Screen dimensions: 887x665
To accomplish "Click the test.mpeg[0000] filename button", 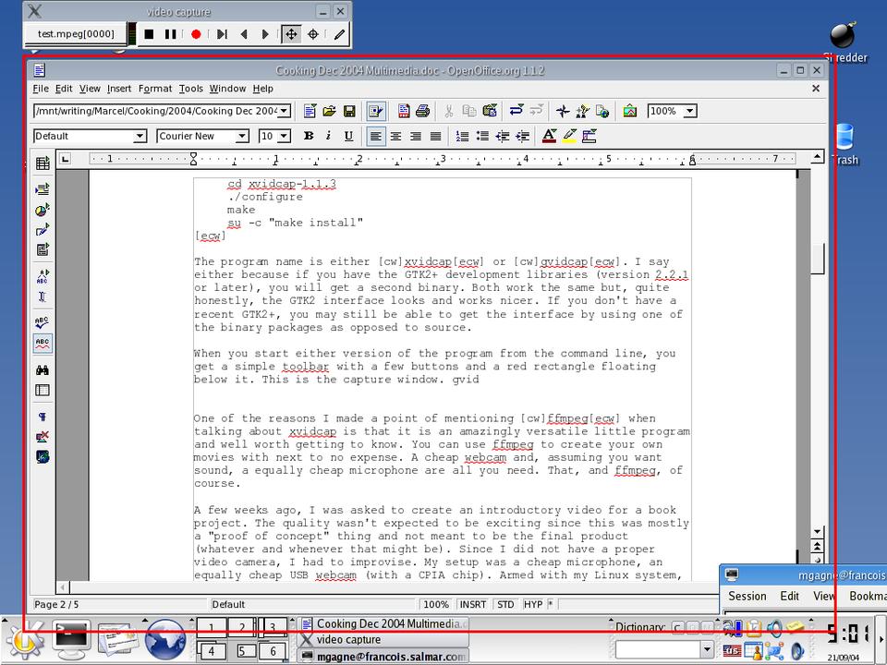I will tap(76, 34).
